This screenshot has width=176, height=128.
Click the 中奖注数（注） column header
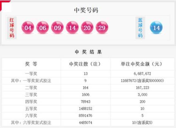click(x=85, y=64)
